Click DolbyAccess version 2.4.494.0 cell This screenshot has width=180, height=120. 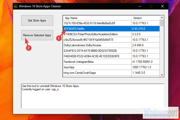pyautogui.click(x=145, y=45)
